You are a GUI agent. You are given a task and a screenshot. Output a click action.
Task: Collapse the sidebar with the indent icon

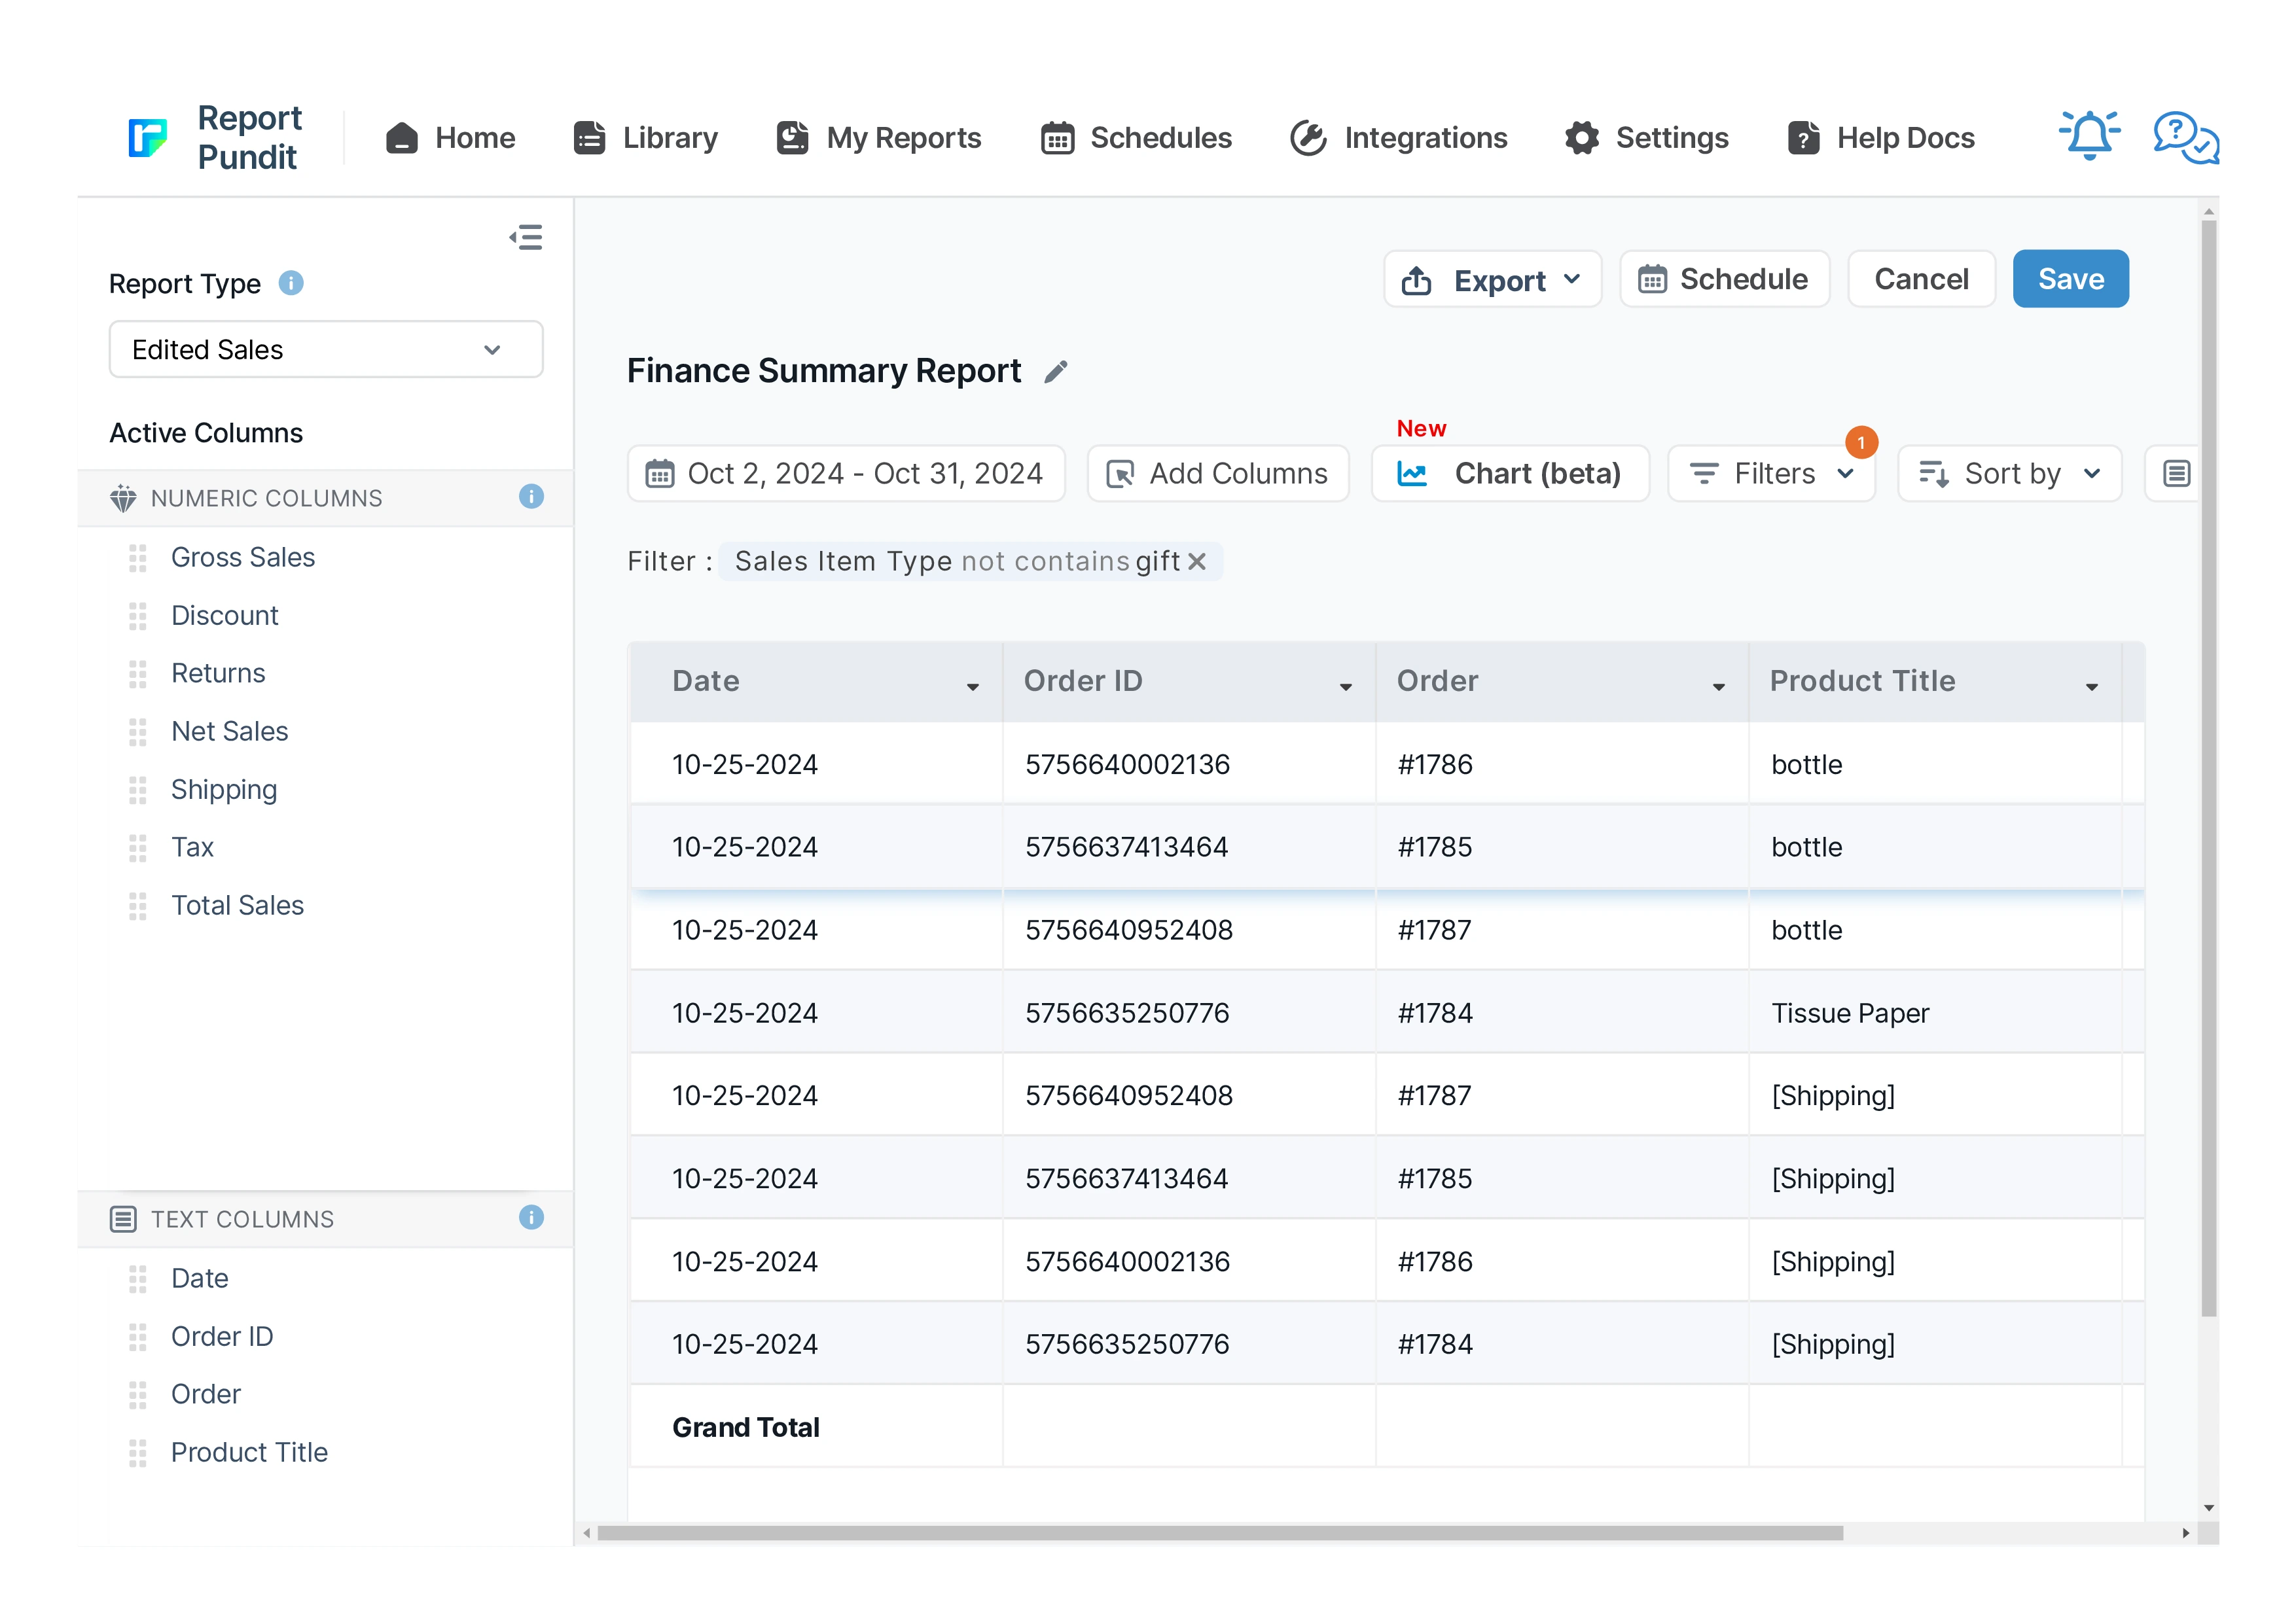click(x=526, y=237)
